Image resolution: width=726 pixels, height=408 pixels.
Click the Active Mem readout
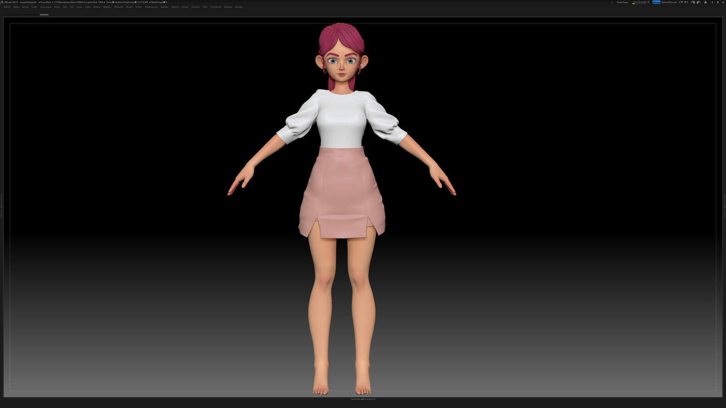point(73,2)
